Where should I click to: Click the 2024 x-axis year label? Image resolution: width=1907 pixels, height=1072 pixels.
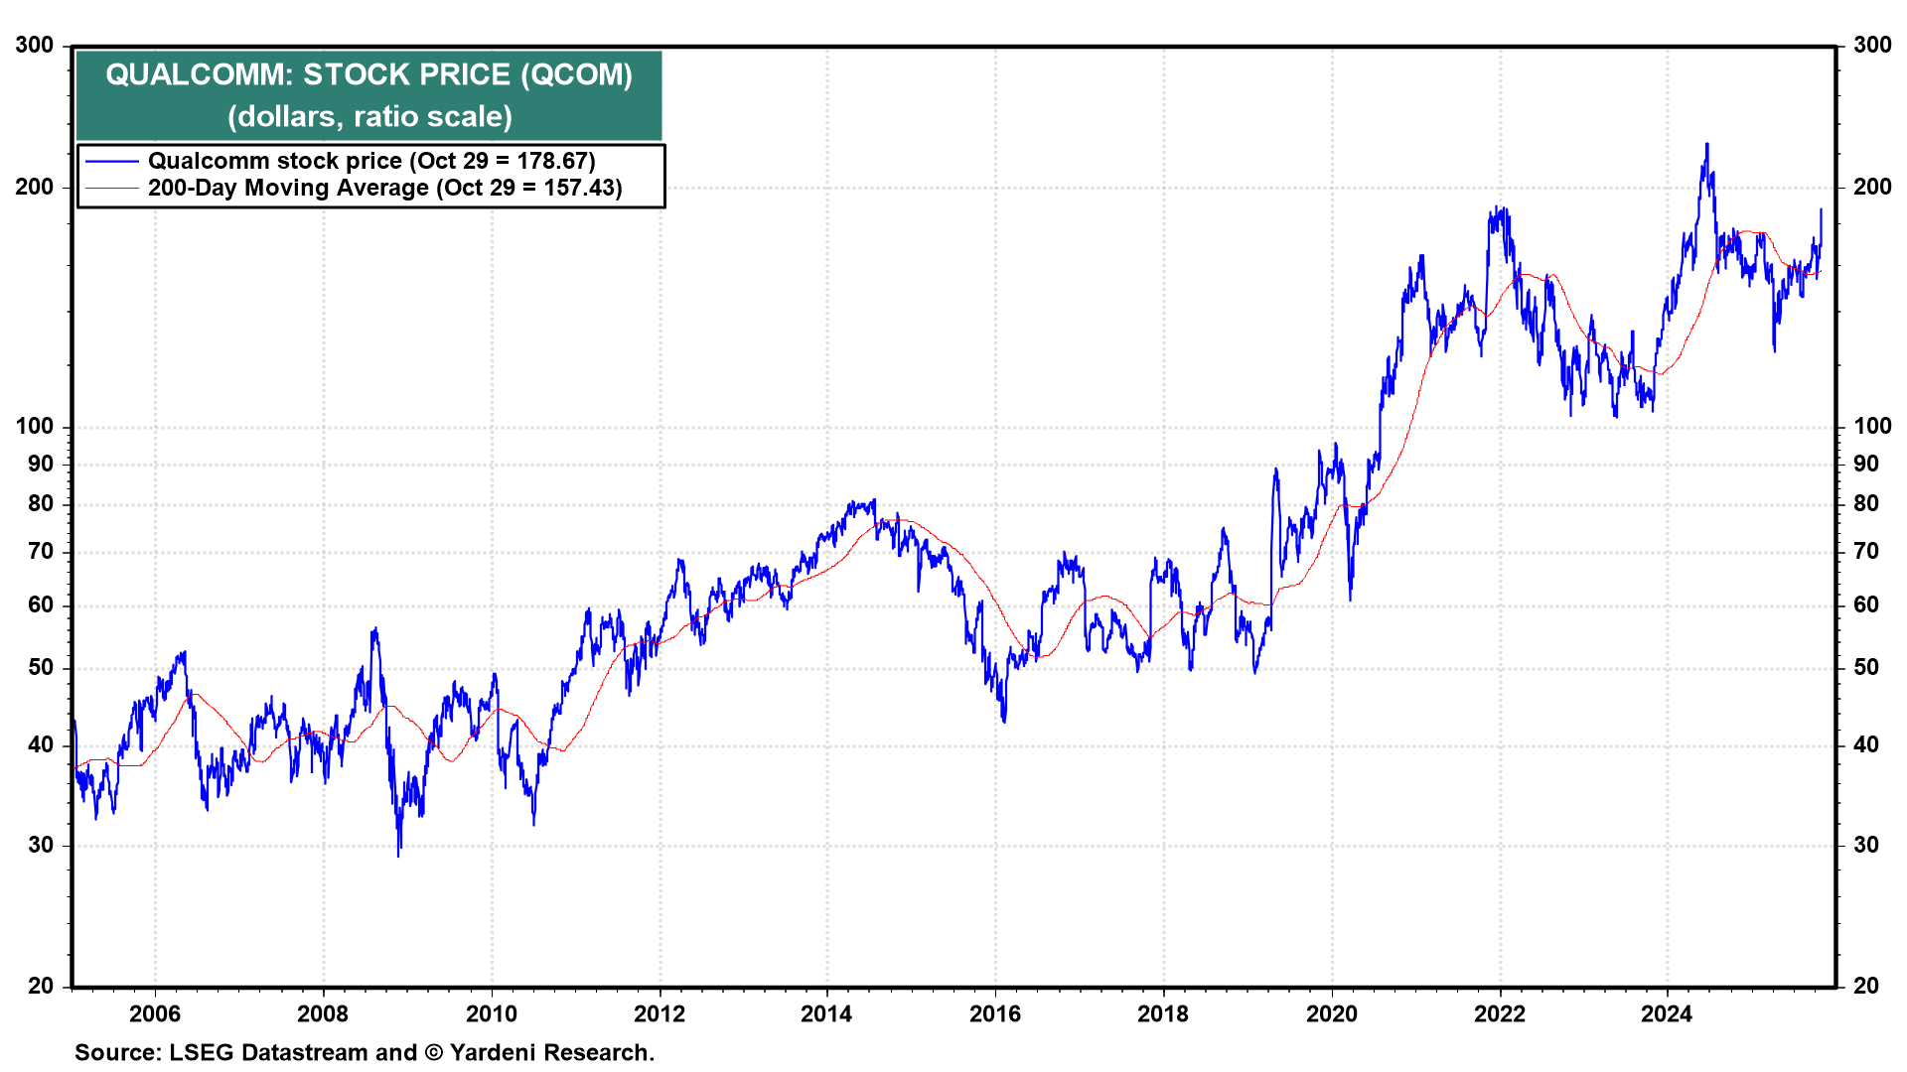[1666, 1013]
